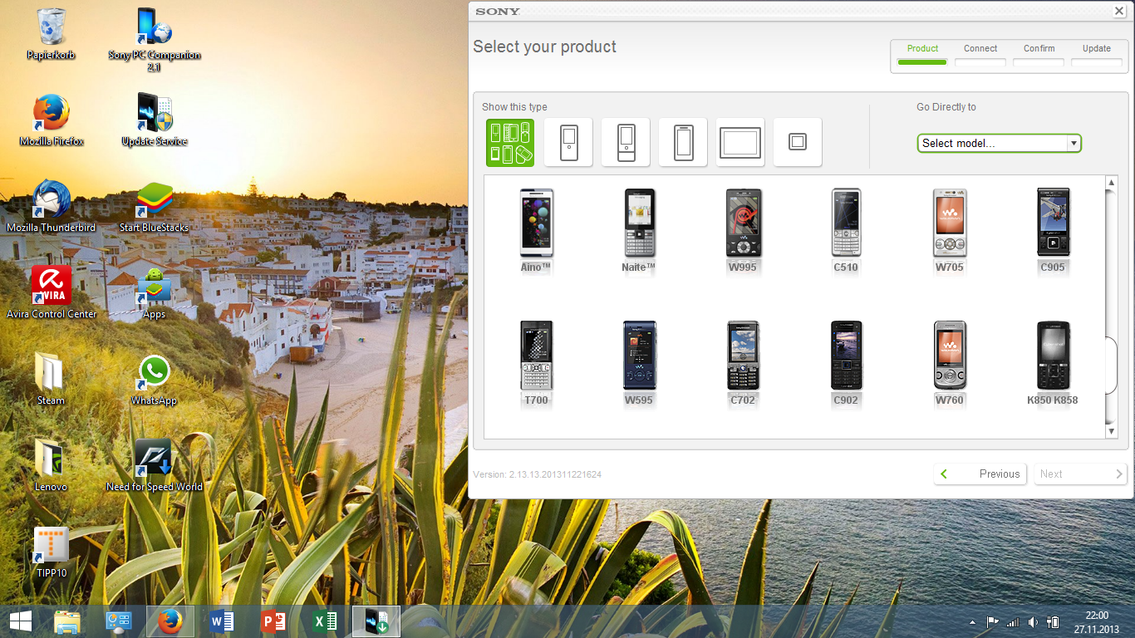The width and height of the screenshot is (1135, 638).
Task: Launch Word from the taskbar
Action: tap(222, 621)
